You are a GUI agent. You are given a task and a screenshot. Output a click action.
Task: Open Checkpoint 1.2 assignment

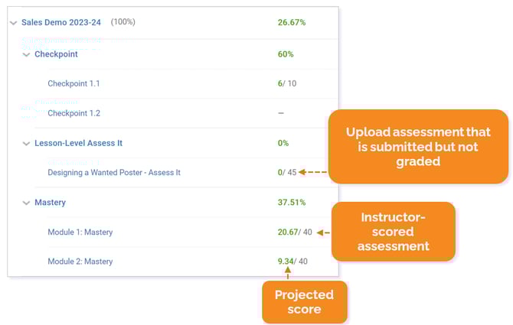74,113
